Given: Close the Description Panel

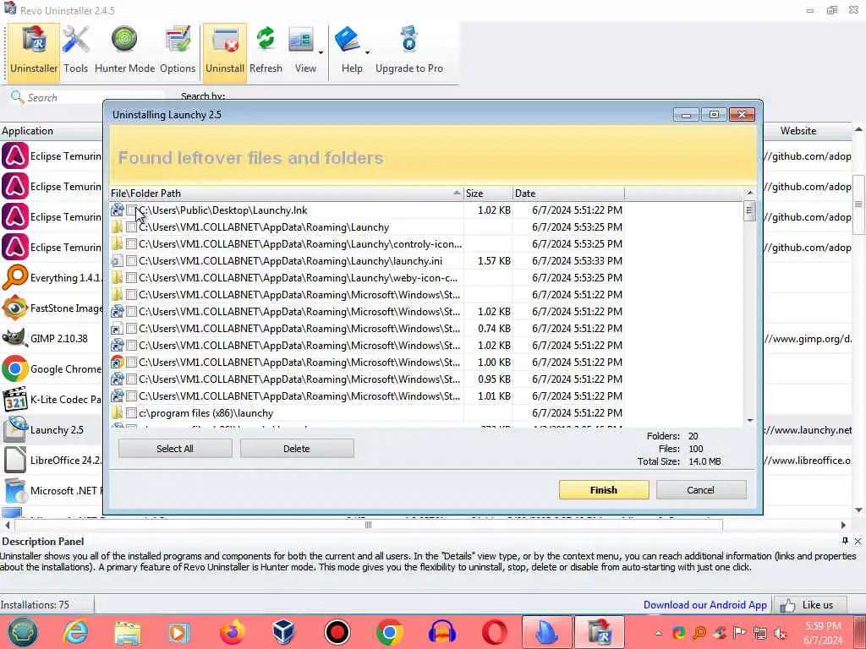Looking at the screenshot, I should tap(858, 542).
